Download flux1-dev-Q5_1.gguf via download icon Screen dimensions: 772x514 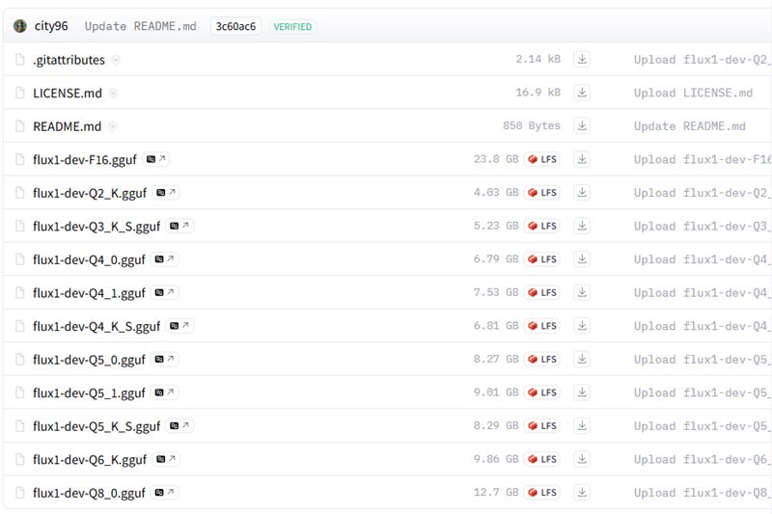pos(582,392)
